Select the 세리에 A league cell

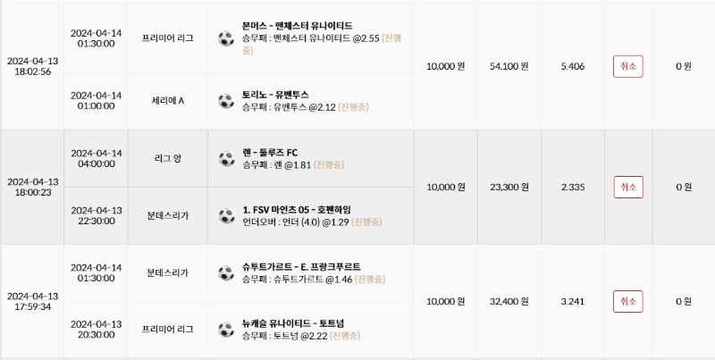click(x=167, y=101)
